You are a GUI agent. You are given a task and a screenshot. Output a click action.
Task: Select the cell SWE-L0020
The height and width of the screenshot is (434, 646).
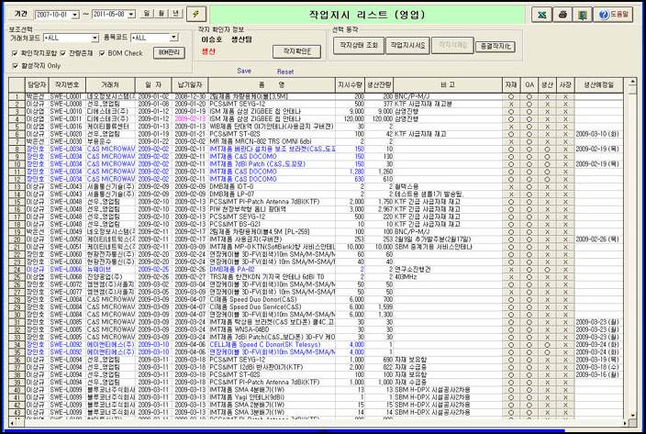pos(68,134)
